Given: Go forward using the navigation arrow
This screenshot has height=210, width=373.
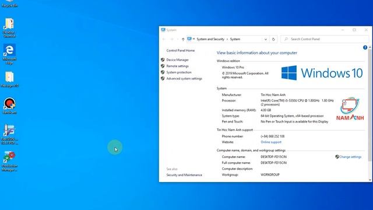Looking at the screenshot, I should [172, 39].
